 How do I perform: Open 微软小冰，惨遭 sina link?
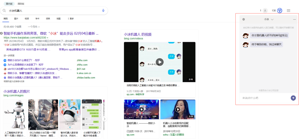point(32,73)
